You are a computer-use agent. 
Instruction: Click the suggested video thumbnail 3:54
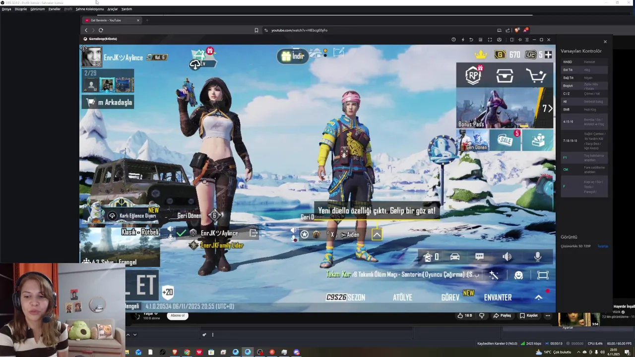click(579, 319)
